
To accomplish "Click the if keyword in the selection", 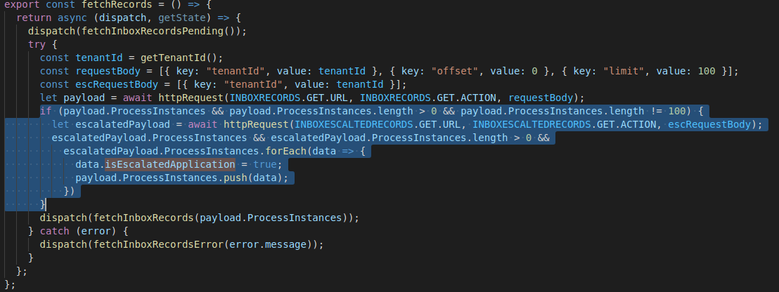I will (45, 111).
